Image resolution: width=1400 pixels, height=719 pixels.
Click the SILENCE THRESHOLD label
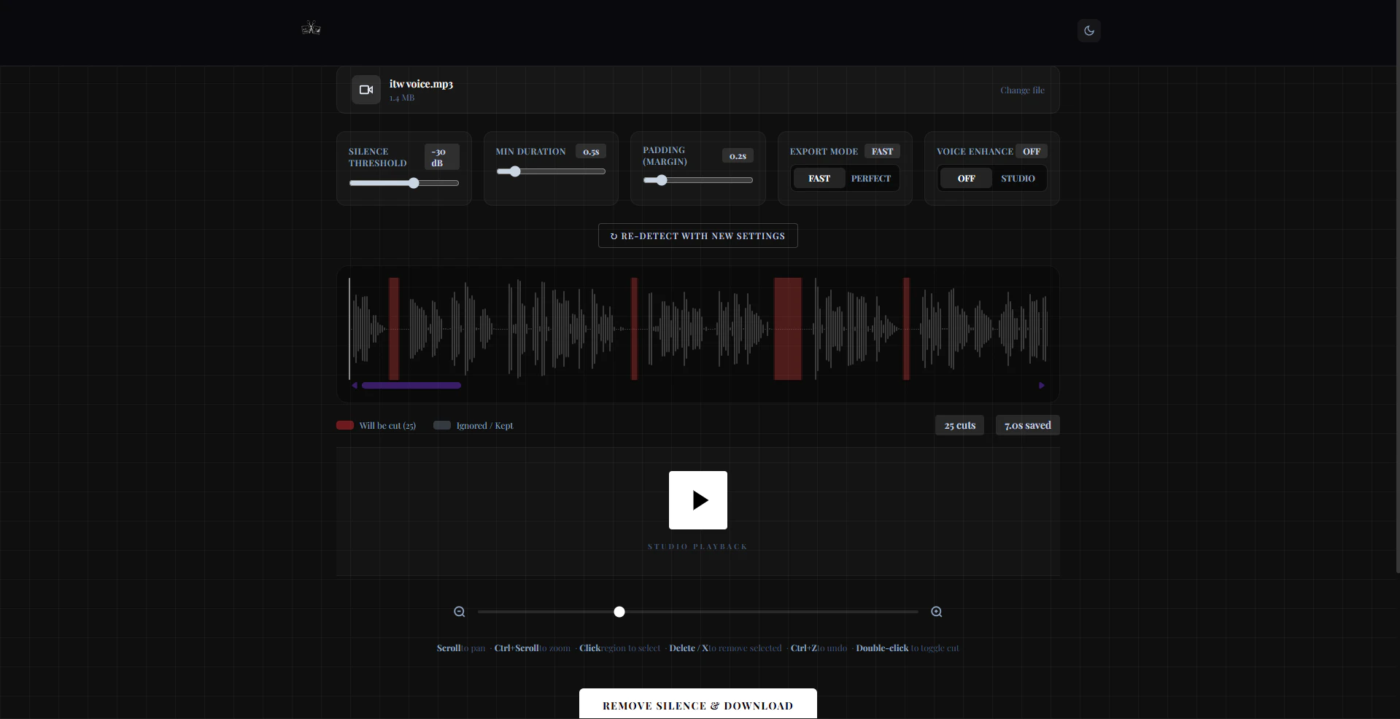(377, 158)
